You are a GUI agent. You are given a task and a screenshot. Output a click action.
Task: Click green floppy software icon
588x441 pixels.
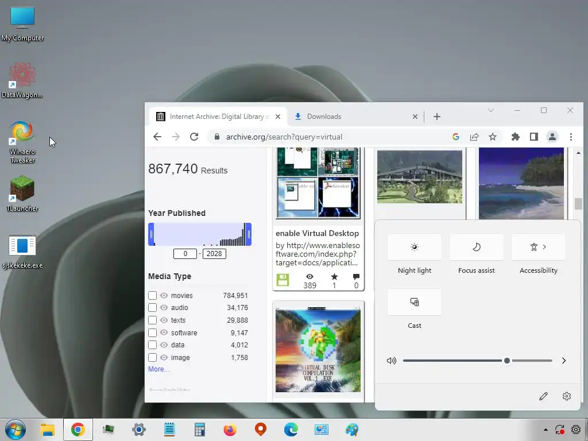[x=283, y=280]
